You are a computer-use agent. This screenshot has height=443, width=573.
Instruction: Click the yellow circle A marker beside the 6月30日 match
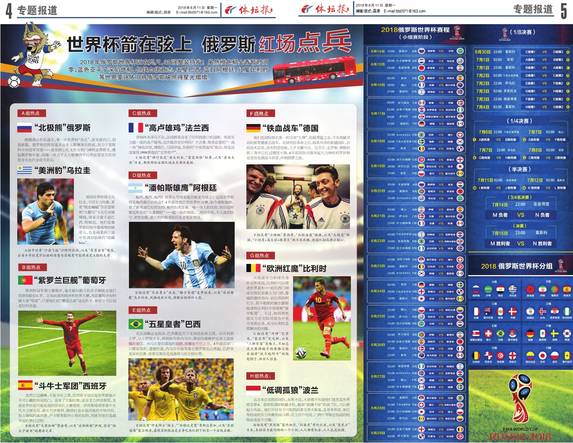coord(567,52)
